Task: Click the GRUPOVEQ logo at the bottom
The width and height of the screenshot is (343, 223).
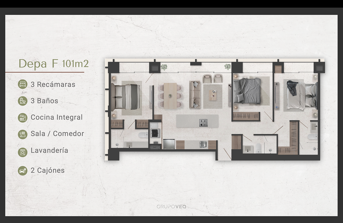Action: (171, 207)
